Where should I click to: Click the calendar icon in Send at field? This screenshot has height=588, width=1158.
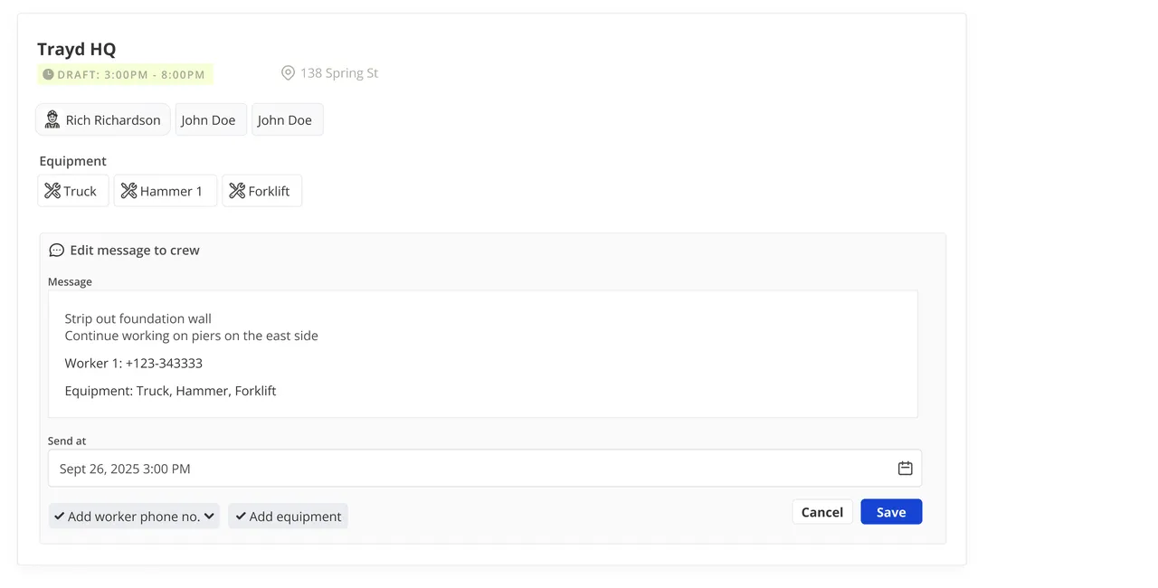pyautogui.click(x=905, y=469)
